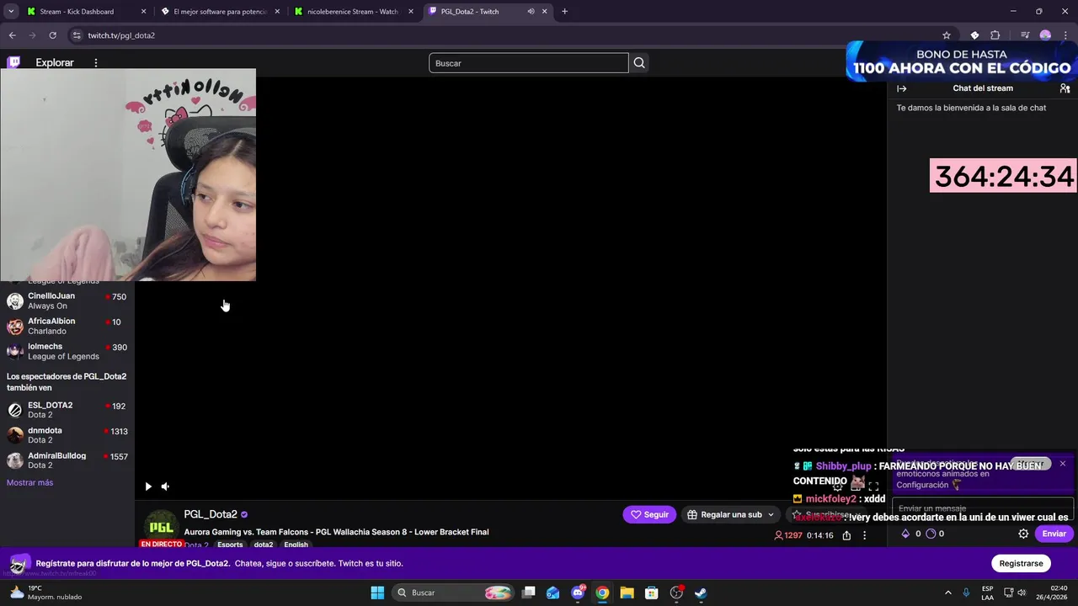Viewport: 1078px width, 606px height.
Task: Click the Shibby_plup username in chat
Action: coord(843,466)
